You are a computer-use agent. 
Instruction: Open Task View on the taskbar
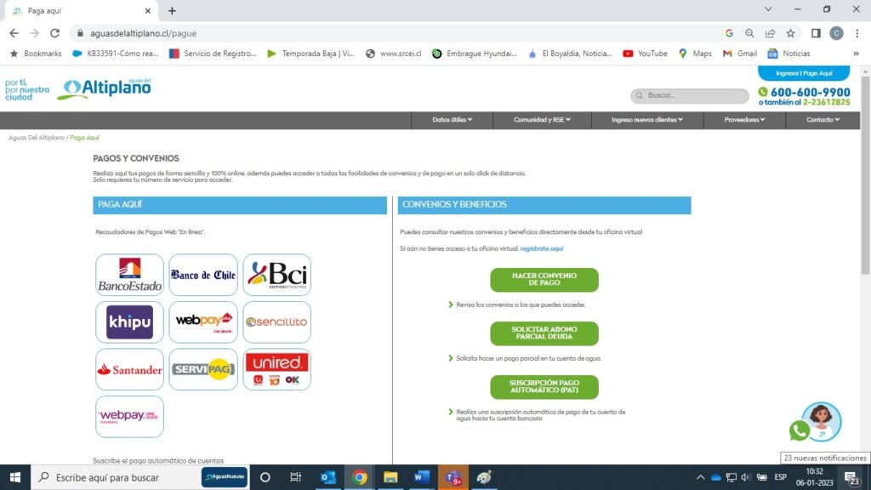pos(295,477)
